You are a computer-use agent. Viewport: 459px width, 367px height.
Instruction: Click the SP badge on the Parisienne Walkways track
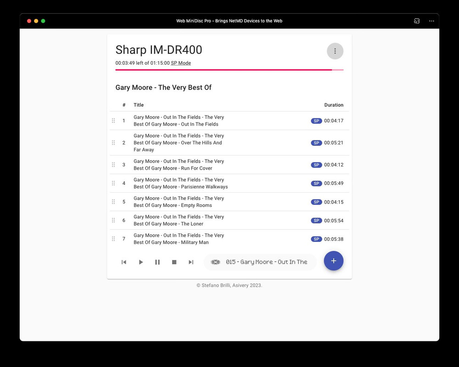pyautogui.click(x=316, y=183)
